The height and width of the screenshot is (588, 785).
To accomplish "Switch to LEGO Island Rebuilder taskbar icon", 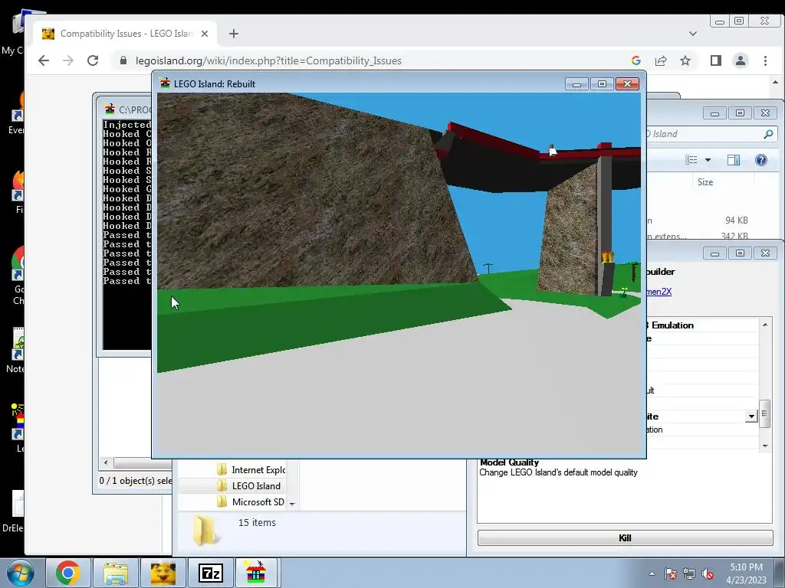I will point(256,573).
